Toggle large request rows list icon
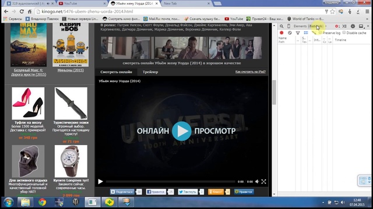 tap(306, 33)
